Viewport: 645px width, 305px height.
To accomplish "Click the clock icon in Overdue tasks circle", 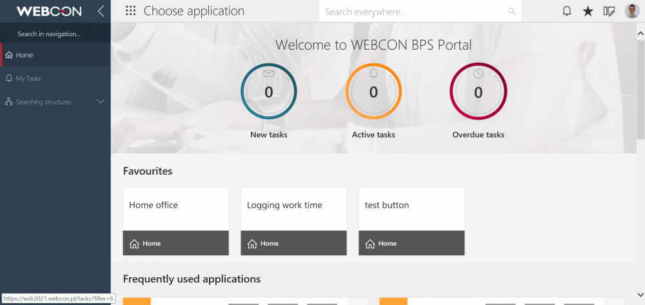I will coord(478,74).
